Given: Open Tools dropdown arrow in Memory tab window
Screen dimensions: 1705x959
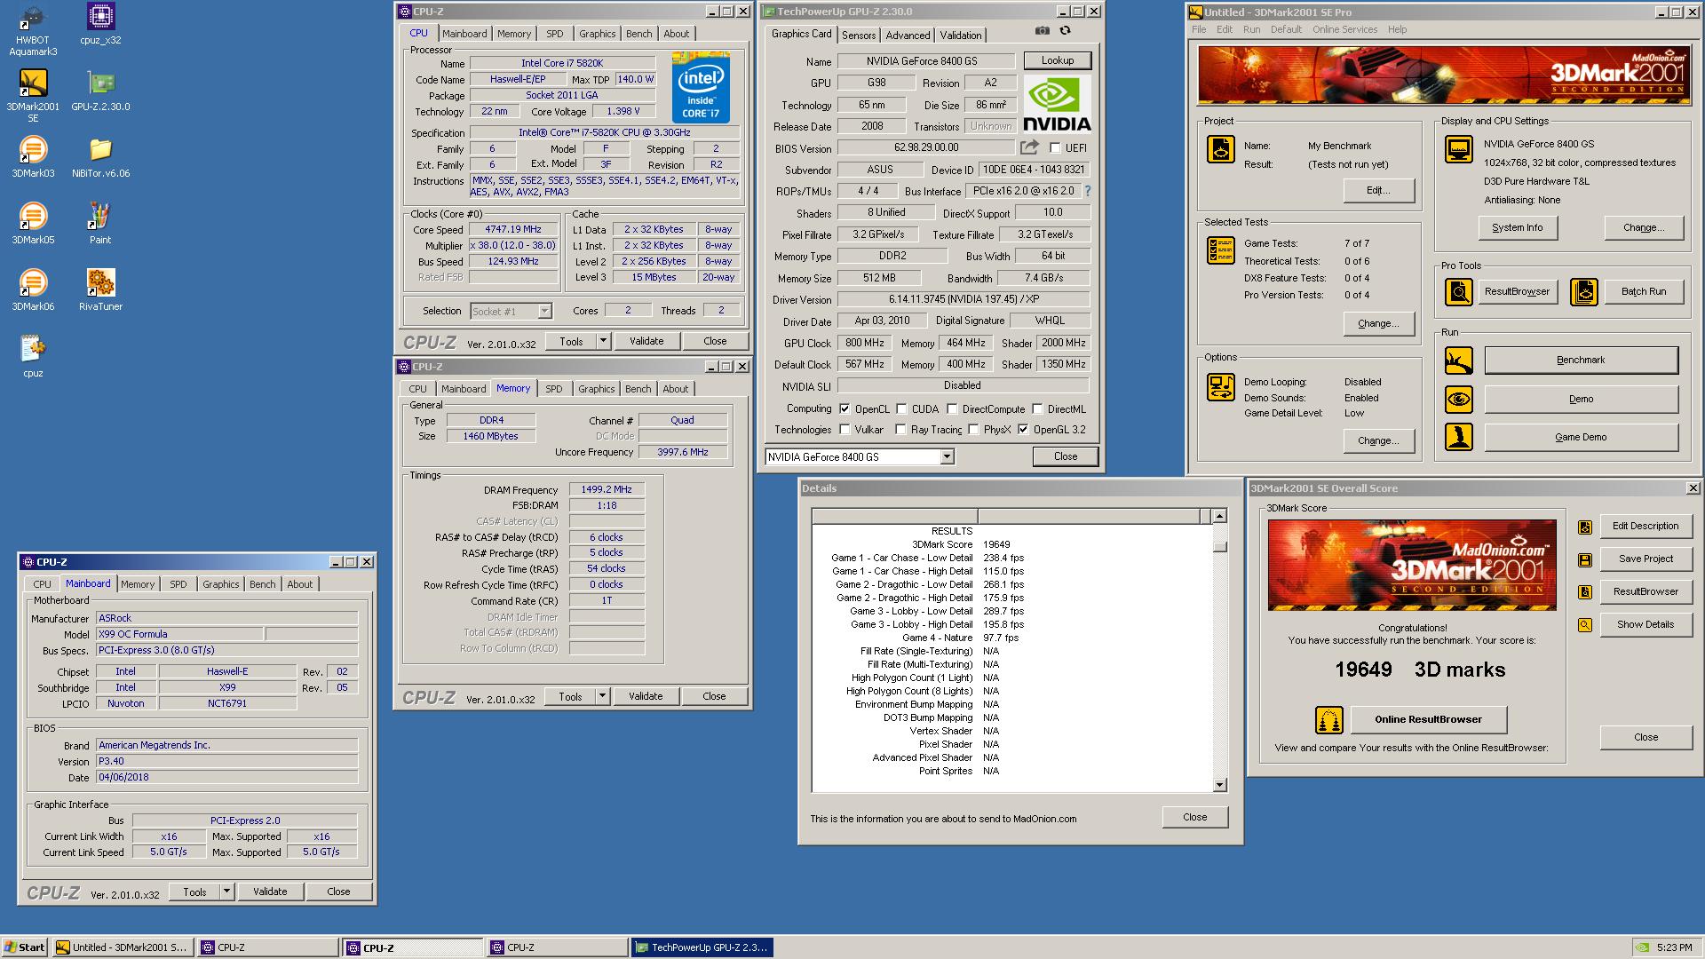Looking at the screenshot, I should (x=602, y=696).
